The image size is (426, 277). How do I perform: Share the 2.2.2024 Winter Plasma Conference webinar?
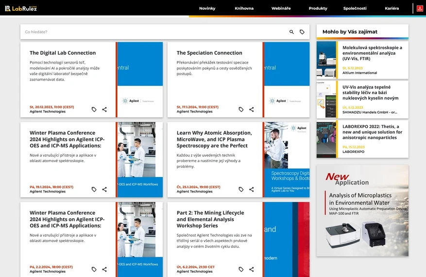104,269
